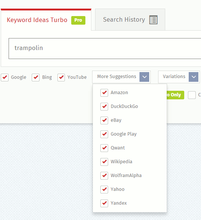201x220 pixels.
Task: Uncheck the Bing checkbox
Action: point(35,77)
